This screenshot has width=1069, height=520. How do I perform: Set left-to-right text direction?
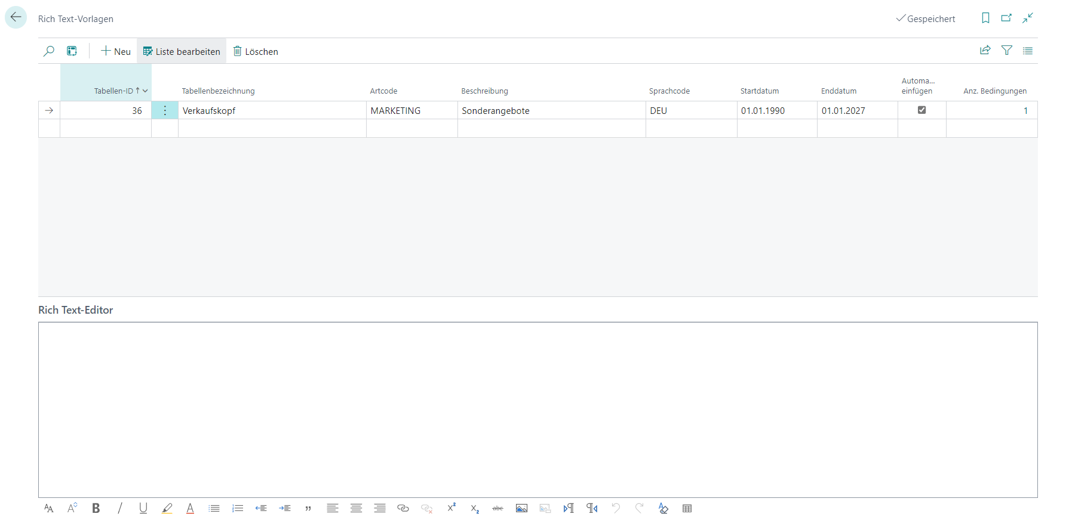[569, 508]
